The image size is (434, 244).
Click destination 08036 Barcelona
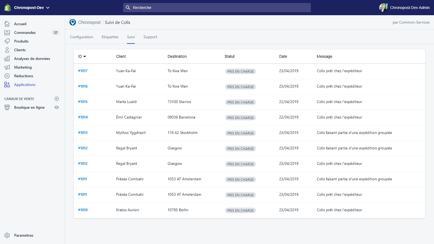(x=181, y=117)
